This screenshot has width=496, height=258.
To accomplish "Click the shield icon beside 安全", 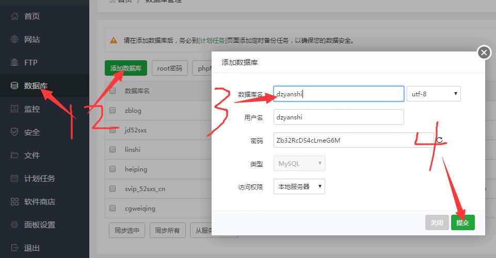I will pos(14,132).
